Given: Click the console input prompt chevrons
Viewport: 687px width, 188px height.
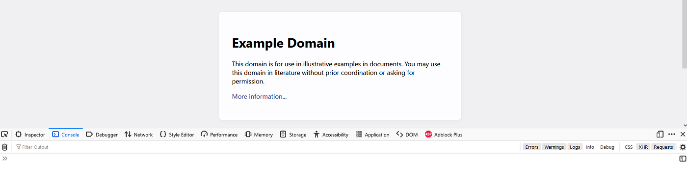Looking at the screenshot, I should pyautogui.click(x=5, y=159).
